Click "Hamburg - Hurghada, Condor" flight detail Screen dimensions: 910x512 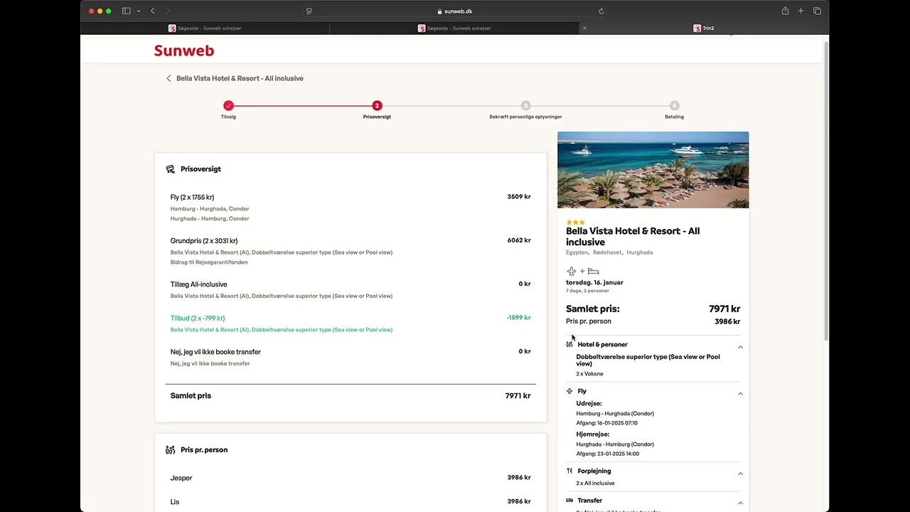210,209
